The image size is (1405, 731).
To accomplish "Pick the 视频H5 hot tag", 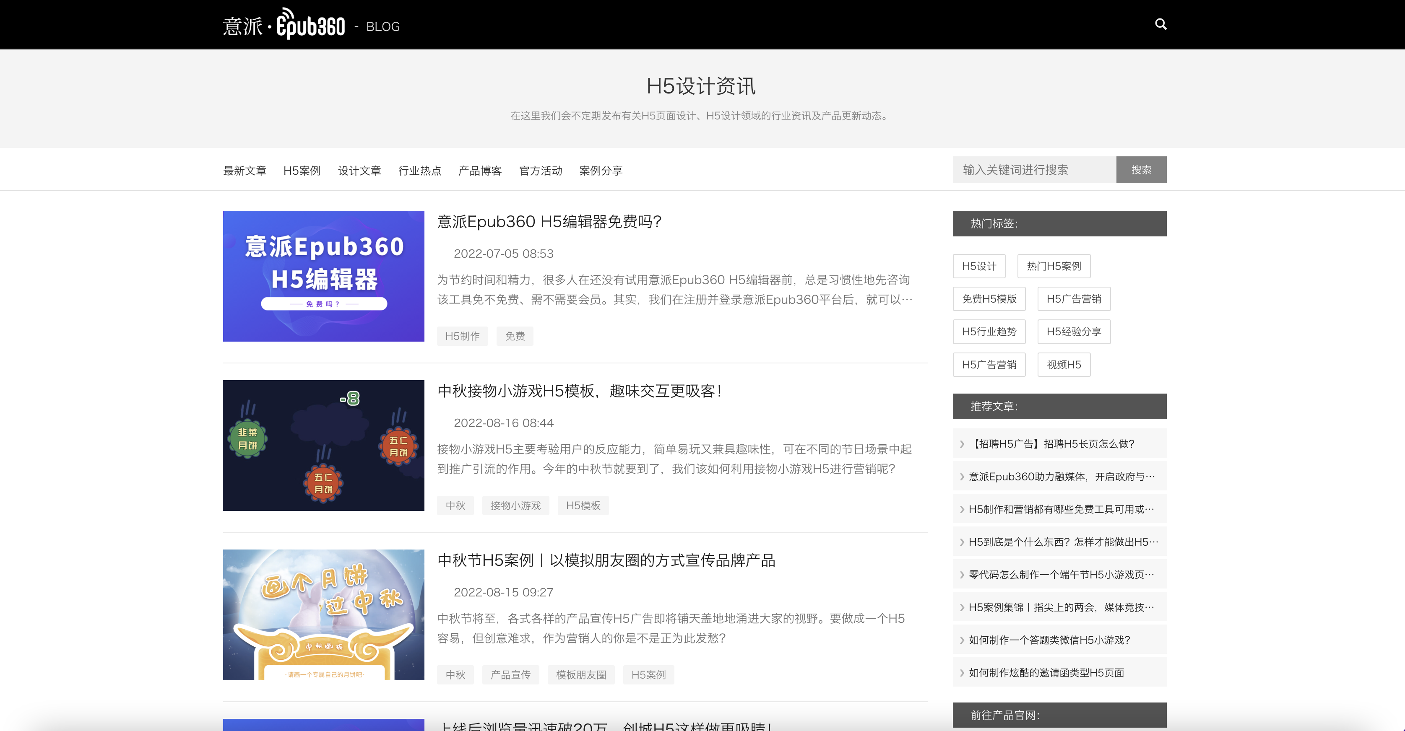I will tap(1063, 365).
